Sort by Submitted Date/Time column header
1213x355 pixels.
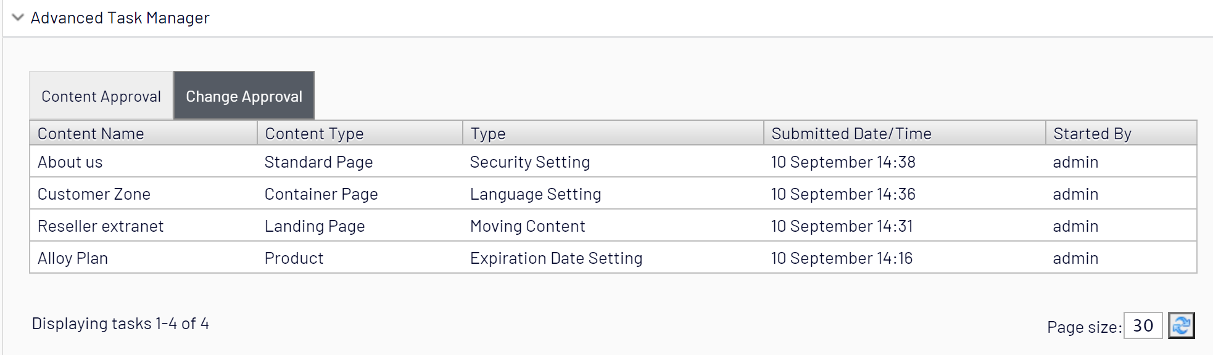pos(851,134)
